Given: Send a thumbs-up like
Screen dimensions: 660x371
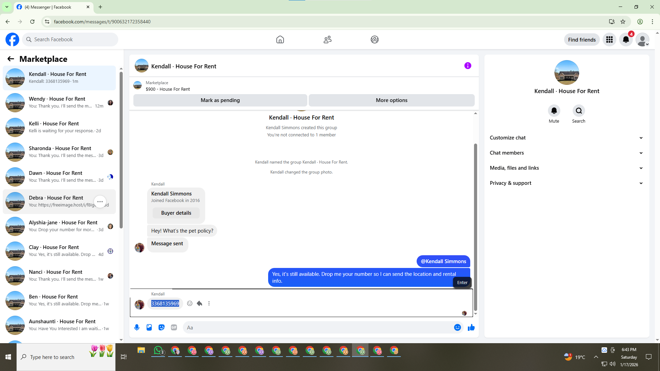Looking at the screenshot, I should [471, 327].
